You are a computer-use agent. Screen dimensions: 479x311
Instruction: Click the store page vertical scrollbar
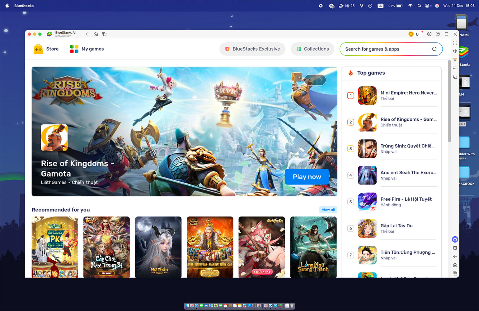point(449,101)
